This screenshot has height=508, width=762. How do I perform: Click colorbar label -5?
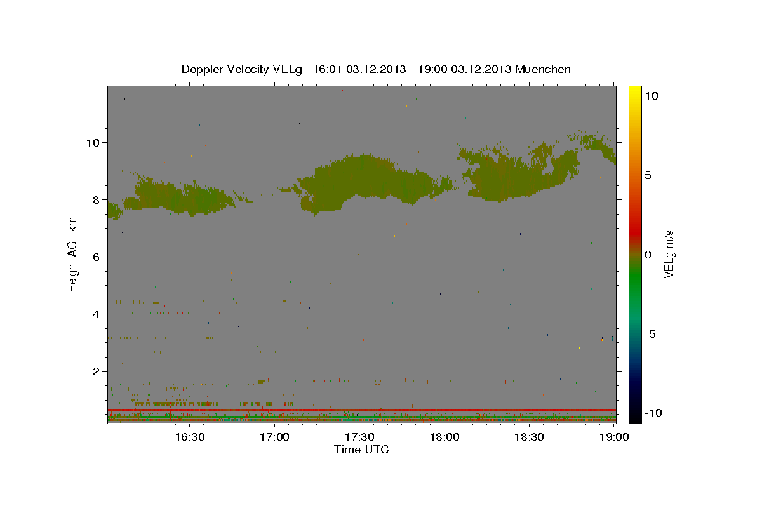click(650, 334)
